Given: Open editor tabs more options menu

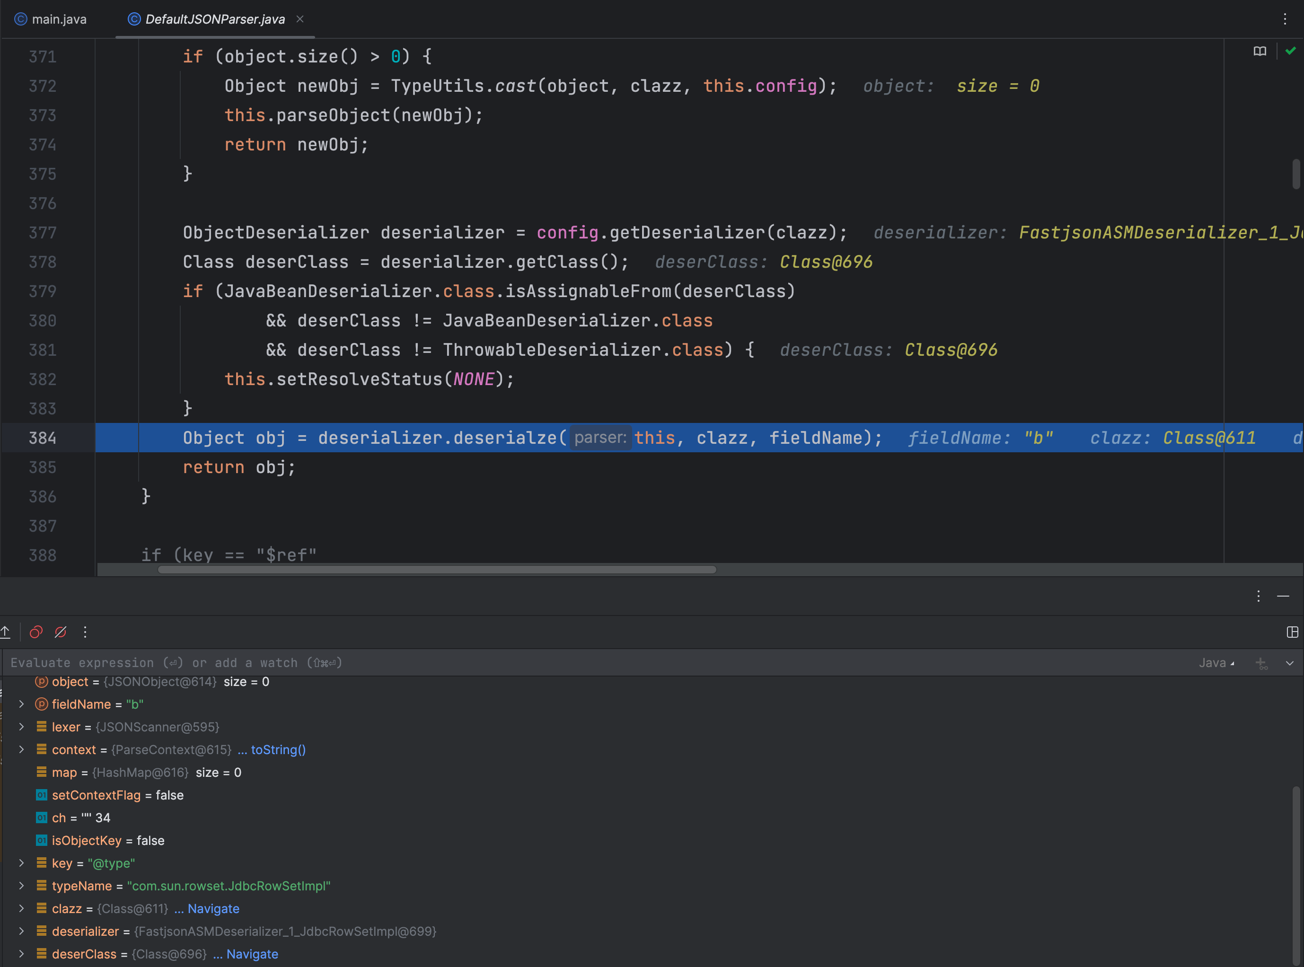Looking at the screenshot, I should click(1285, 19).
